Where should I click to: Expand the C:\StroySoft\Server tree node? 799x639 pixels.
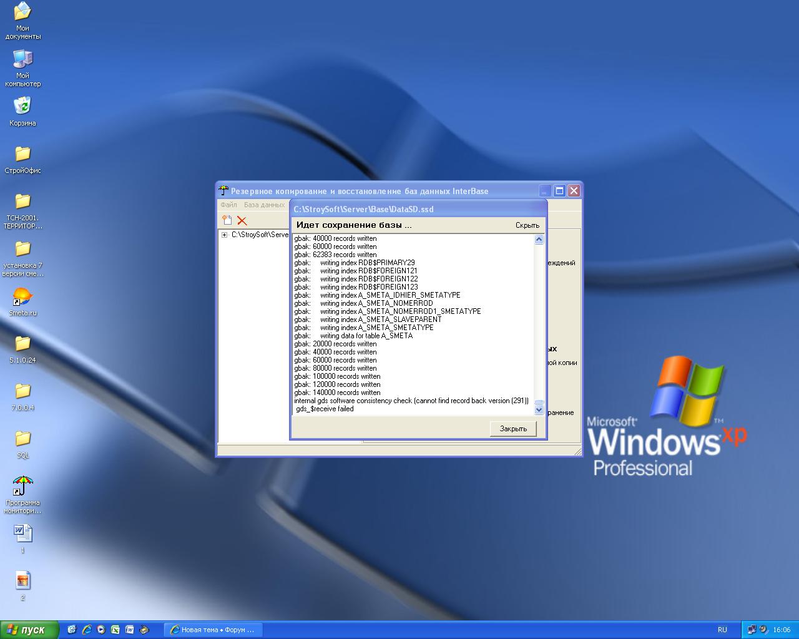pyautogui.click(x=224, y=235)
